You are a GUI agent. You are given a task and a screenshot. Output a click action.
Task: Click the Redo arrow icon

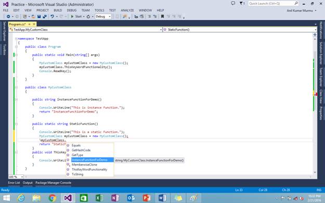(61, 17)
